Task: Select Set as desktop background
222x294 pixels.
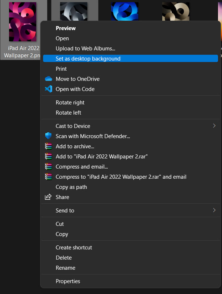Action: 130,58
